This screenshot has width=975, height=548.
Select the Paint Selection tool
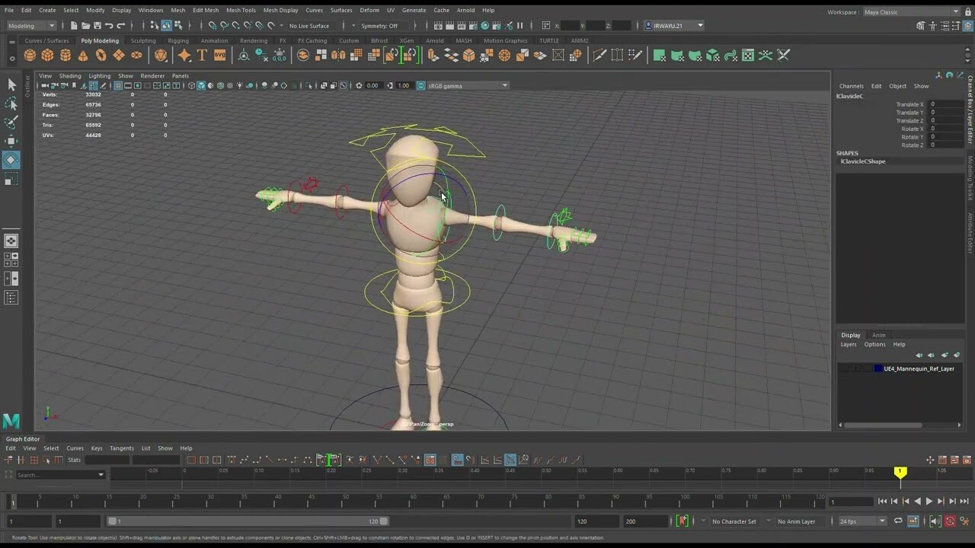point(11,120)
